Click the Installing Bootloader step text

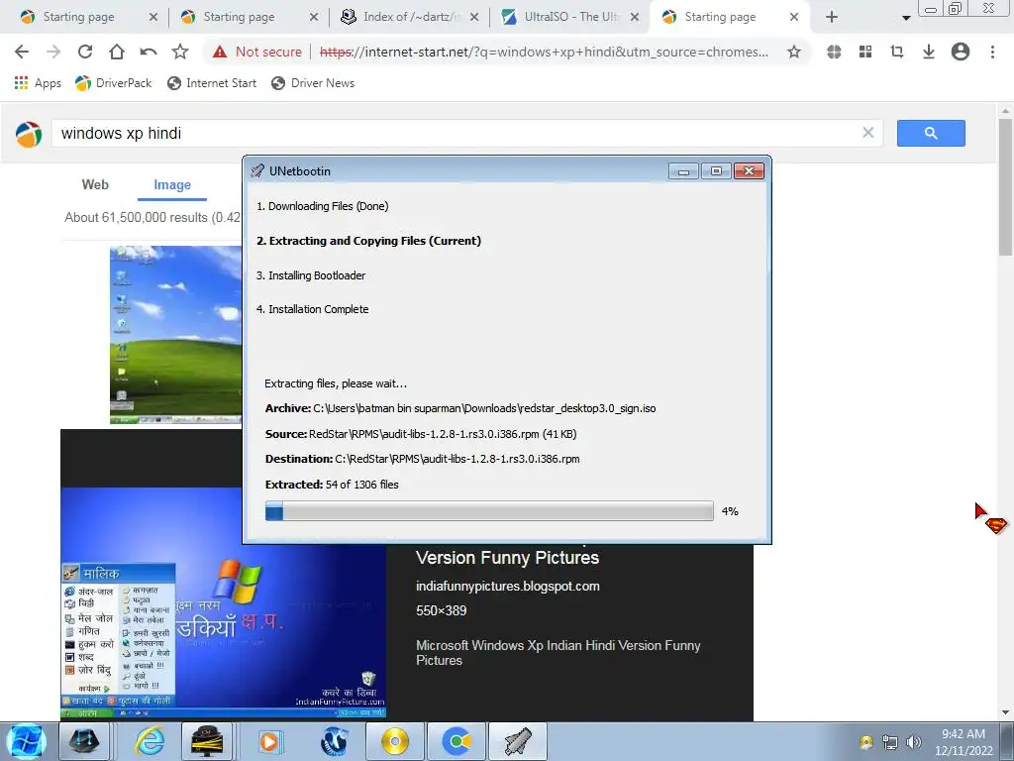click(310, 275)
